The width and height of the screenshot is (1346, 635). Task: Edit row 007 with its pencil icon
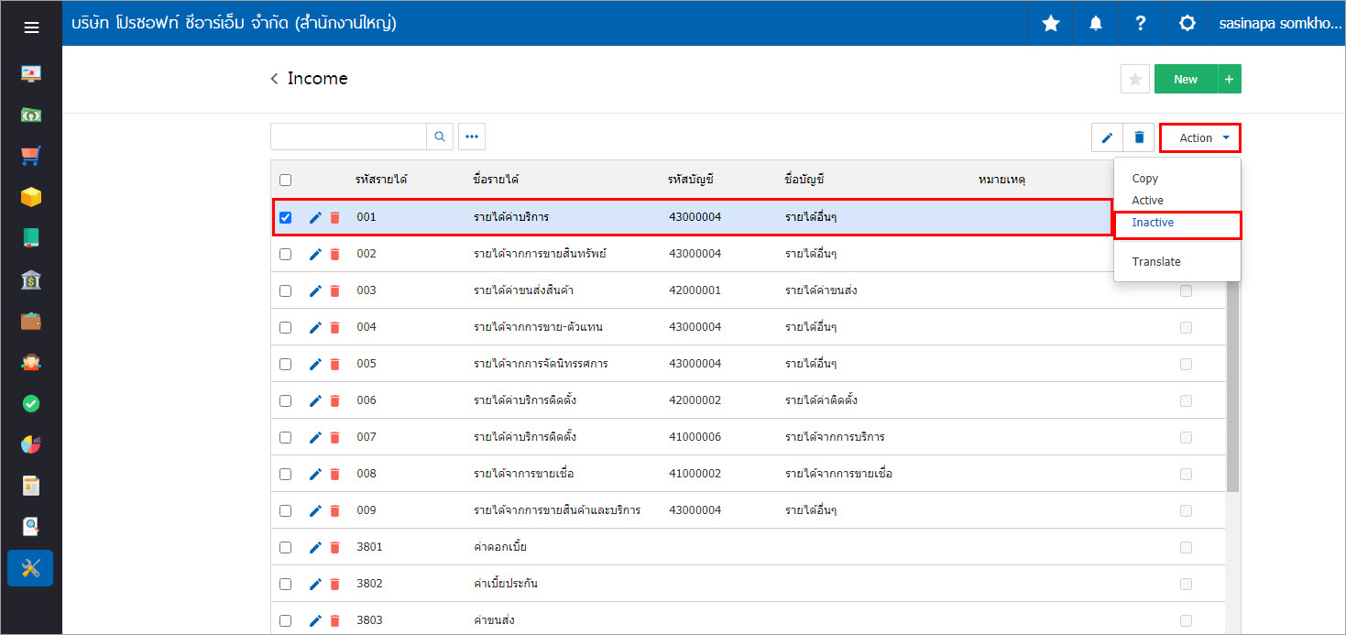[315, 437]
